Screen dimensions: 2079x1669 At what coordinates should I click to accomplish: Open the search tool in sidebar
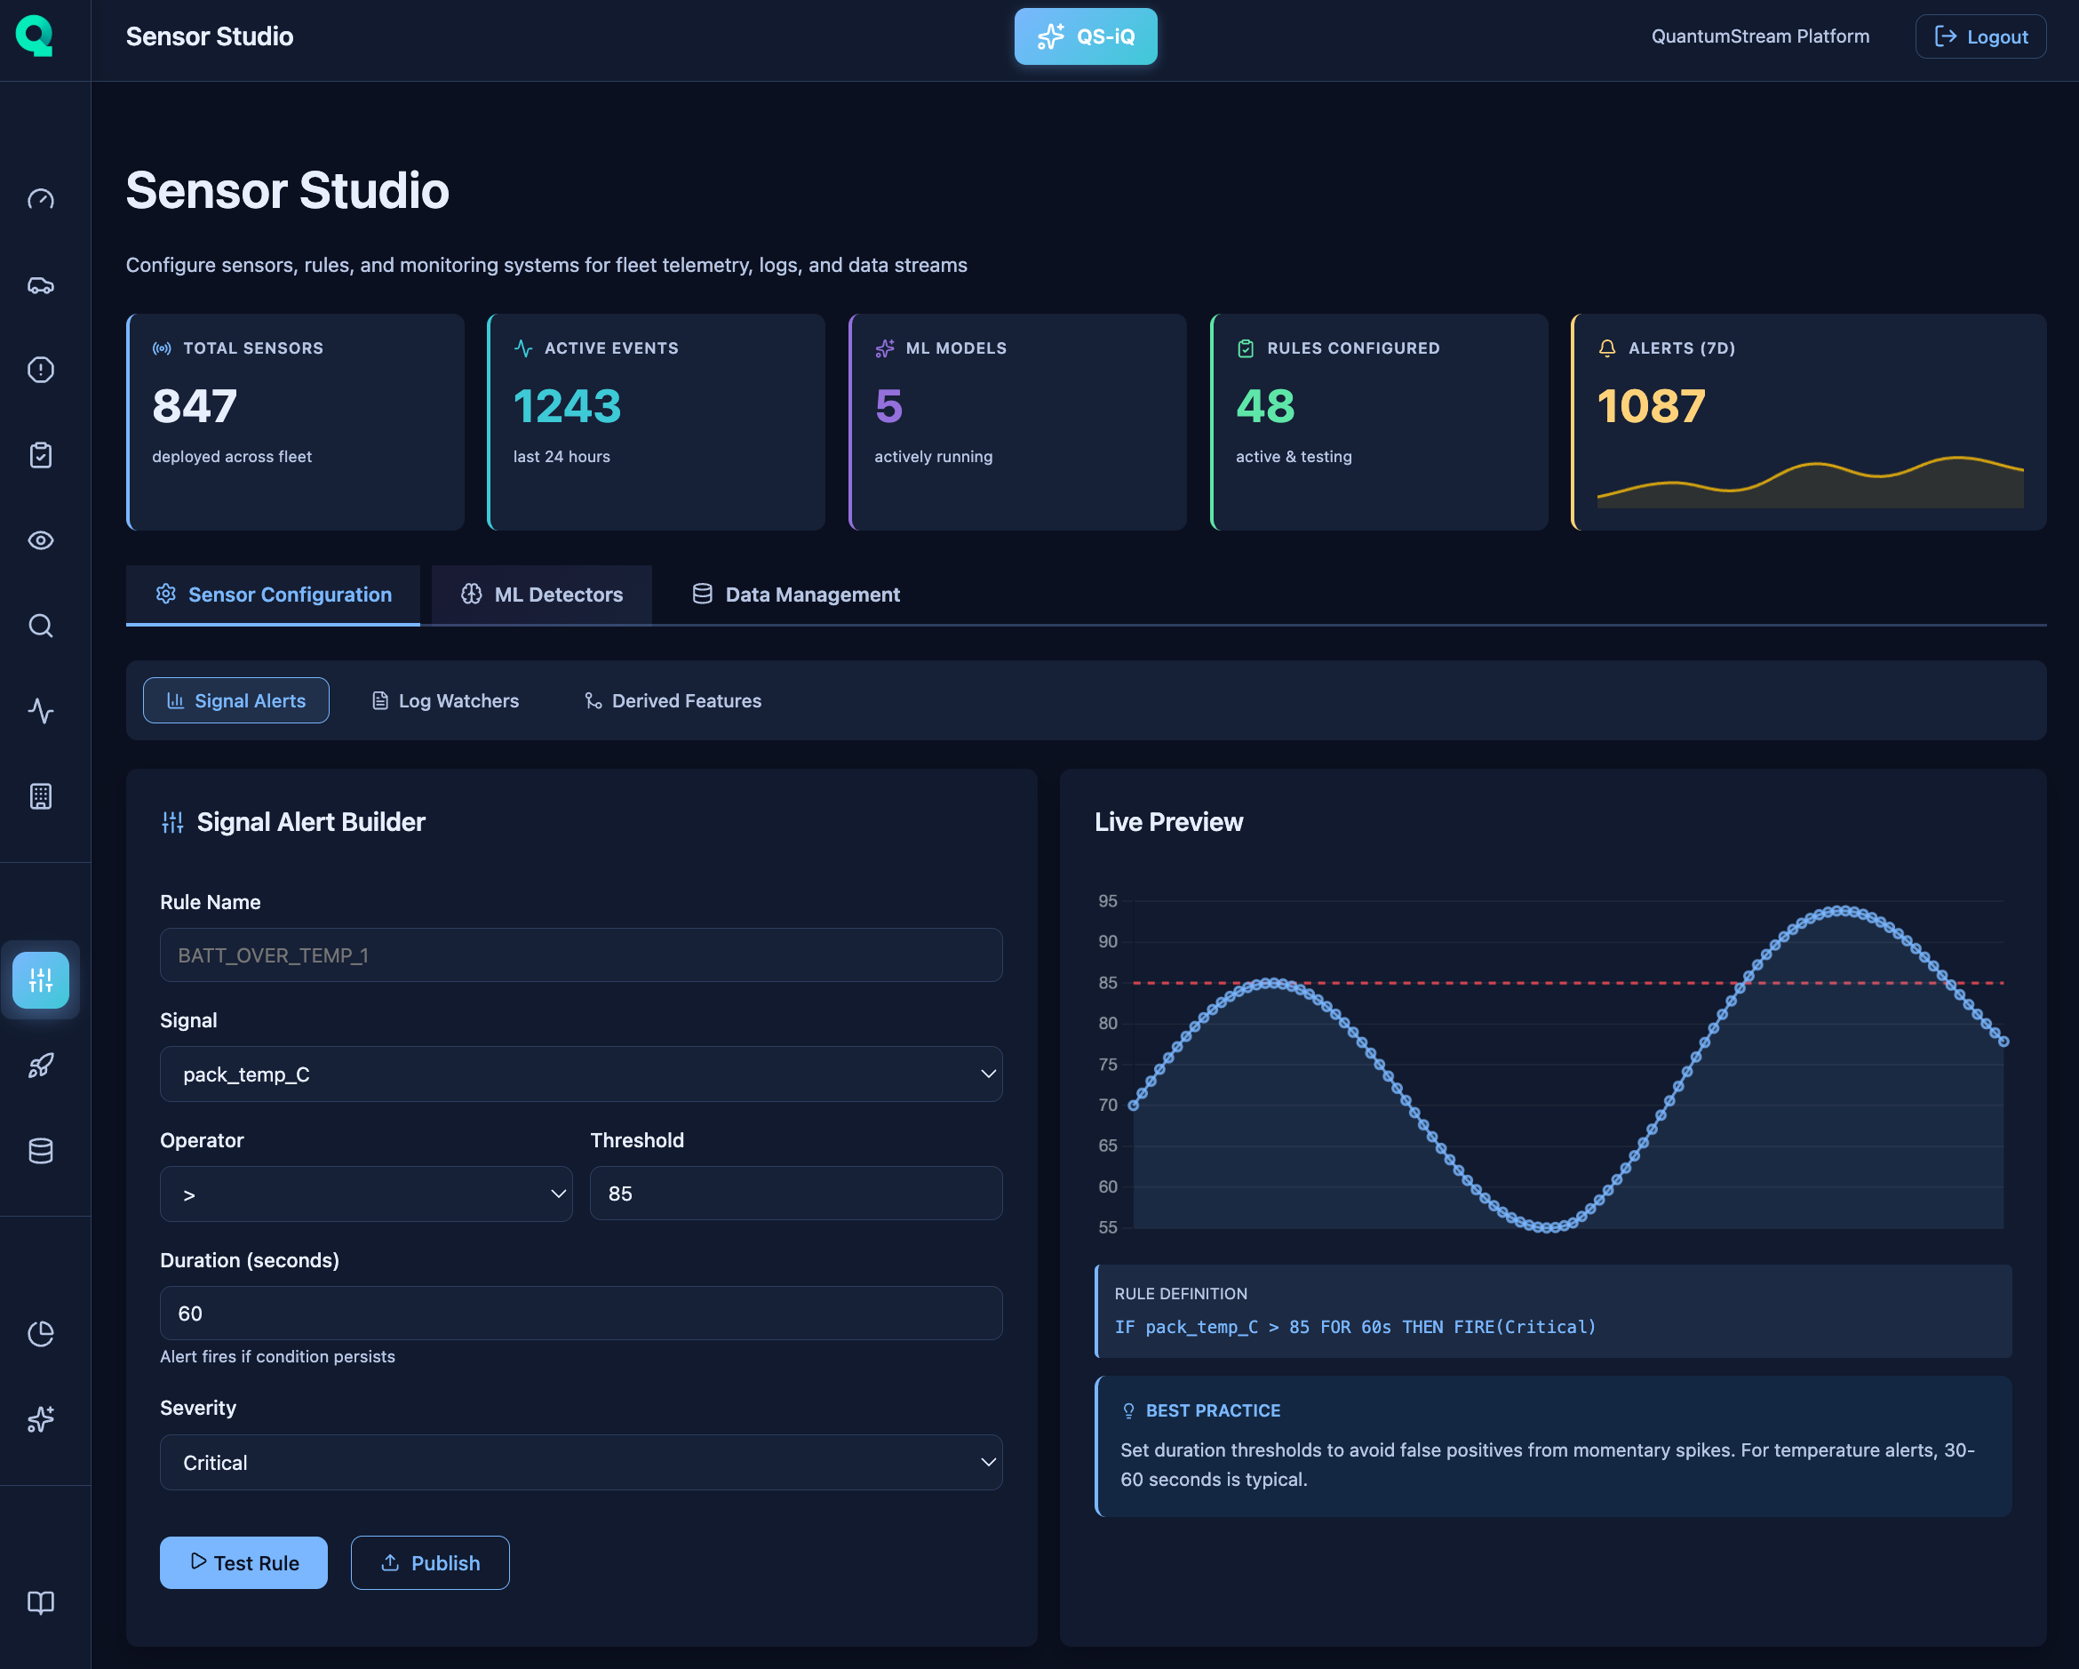point(41,627)
